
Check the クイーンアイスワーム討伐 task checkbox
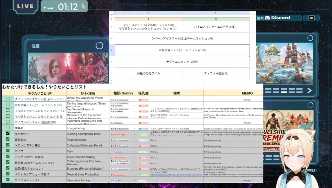pos(8,99)
